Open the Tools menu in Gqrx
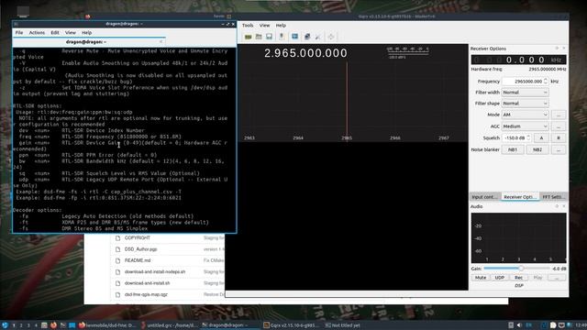Viewport: 587px width, 330px height. point(248,26)
